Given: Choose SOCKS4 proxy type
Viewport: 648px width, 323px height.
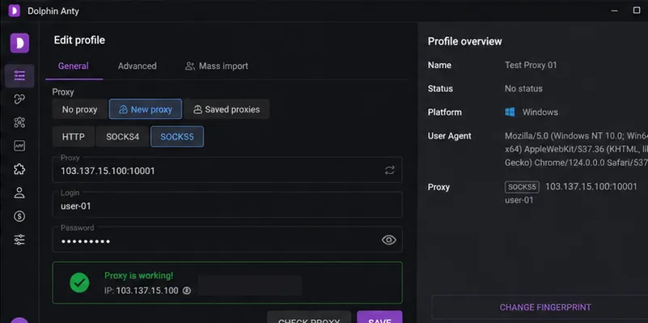Looking at the screenshot, I should (x=123, y=137).
